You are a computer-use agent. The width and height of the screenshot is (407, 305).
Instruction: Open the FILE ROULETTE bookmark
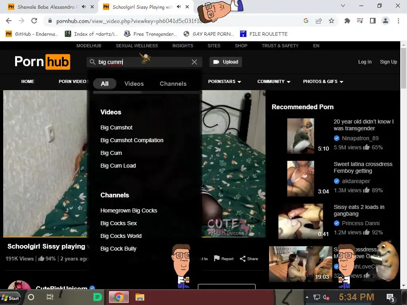(x=264, y=34)
